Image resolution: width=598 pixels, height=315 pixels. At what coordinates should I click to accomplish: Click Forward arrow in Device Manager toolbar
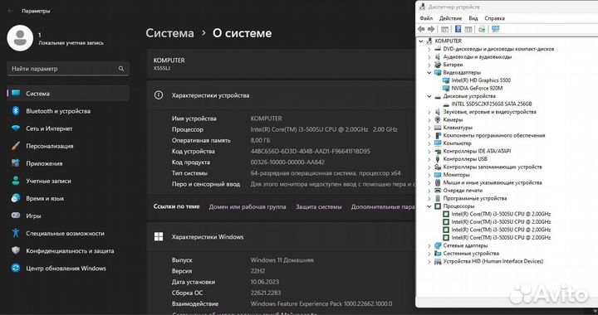431,29
